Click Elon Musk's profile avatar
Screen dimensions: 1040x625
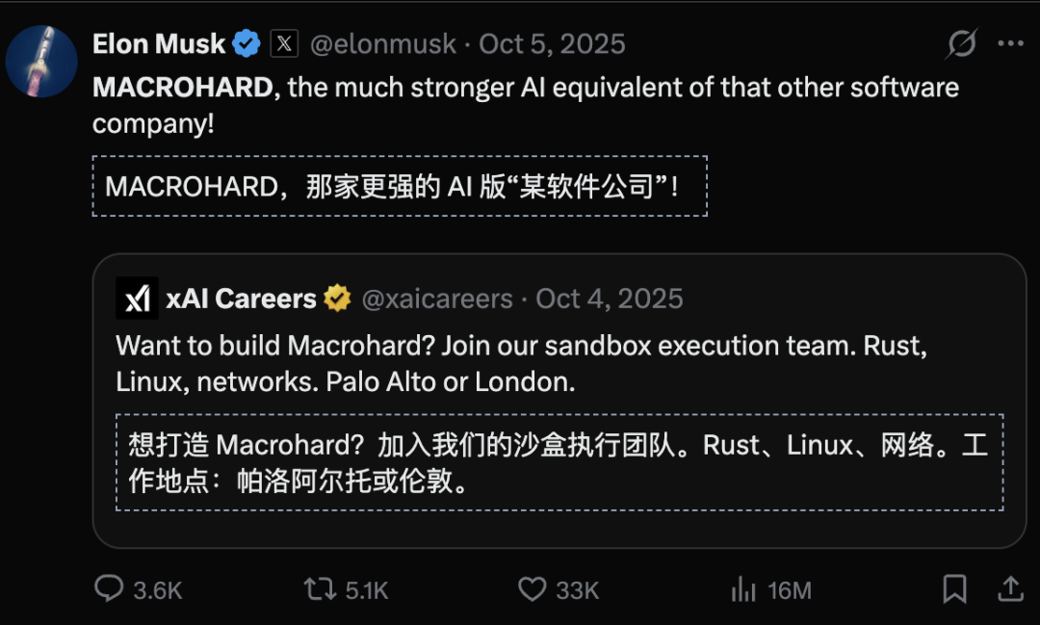coord(41,61)
